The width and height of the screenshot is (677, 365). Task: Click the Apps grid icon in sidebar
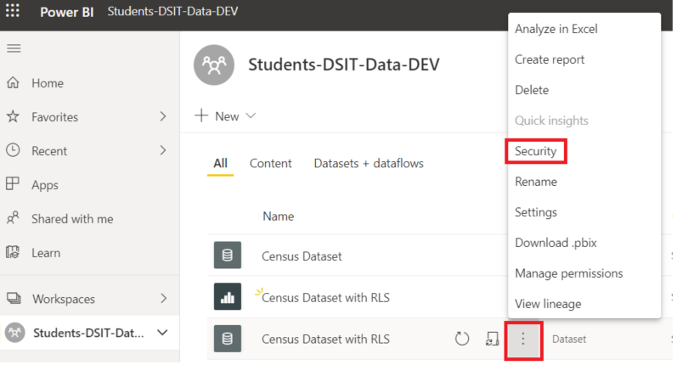(x=13, y=184)
